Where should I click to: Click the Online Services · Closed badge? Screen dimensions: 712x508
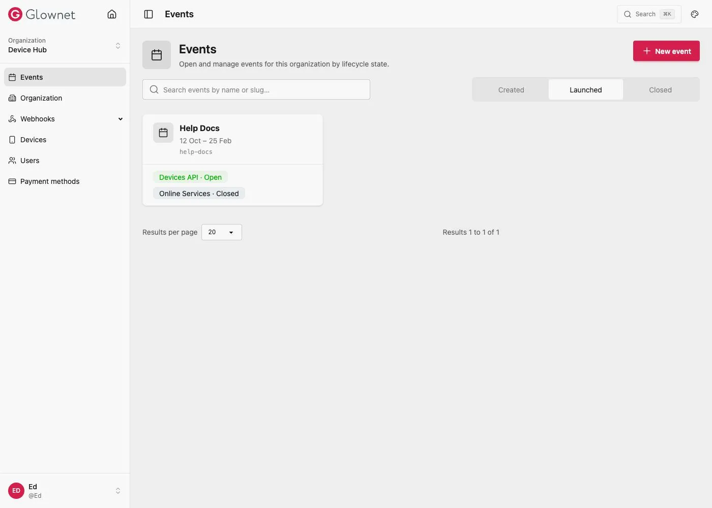coord(199,194)
